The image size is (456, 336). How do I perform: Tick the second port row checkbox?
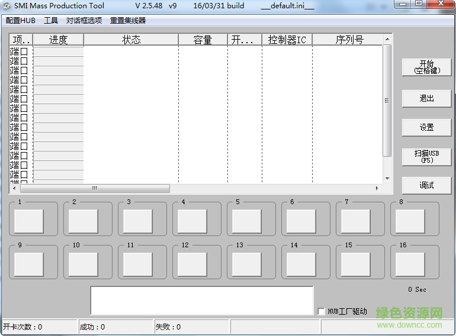coord(24,61)
